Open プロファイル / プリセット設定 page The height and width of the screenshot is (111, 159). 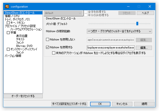point(20,26)
